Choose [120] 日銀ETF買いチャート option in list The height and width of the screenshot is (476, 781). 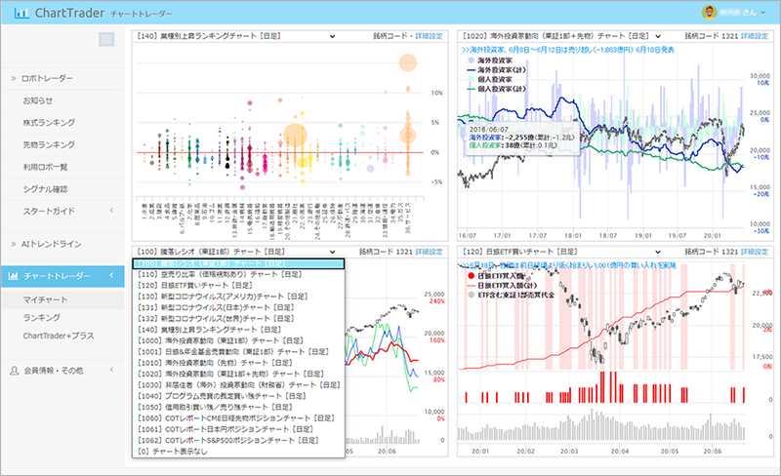click(x=238, y=285)
